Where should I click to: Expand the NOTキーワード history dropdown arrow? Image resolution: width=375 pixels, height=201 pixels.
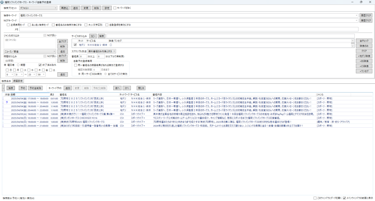coord(356,21)
